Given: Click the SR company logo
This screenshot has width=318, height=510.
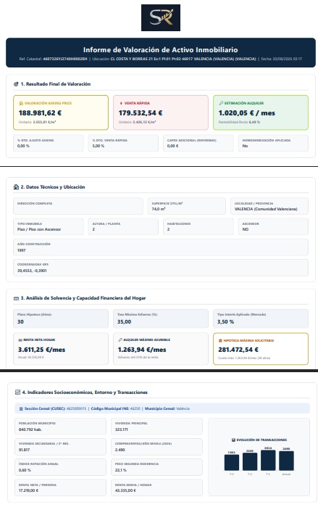Looking at the screenshot, I should 161,17.
